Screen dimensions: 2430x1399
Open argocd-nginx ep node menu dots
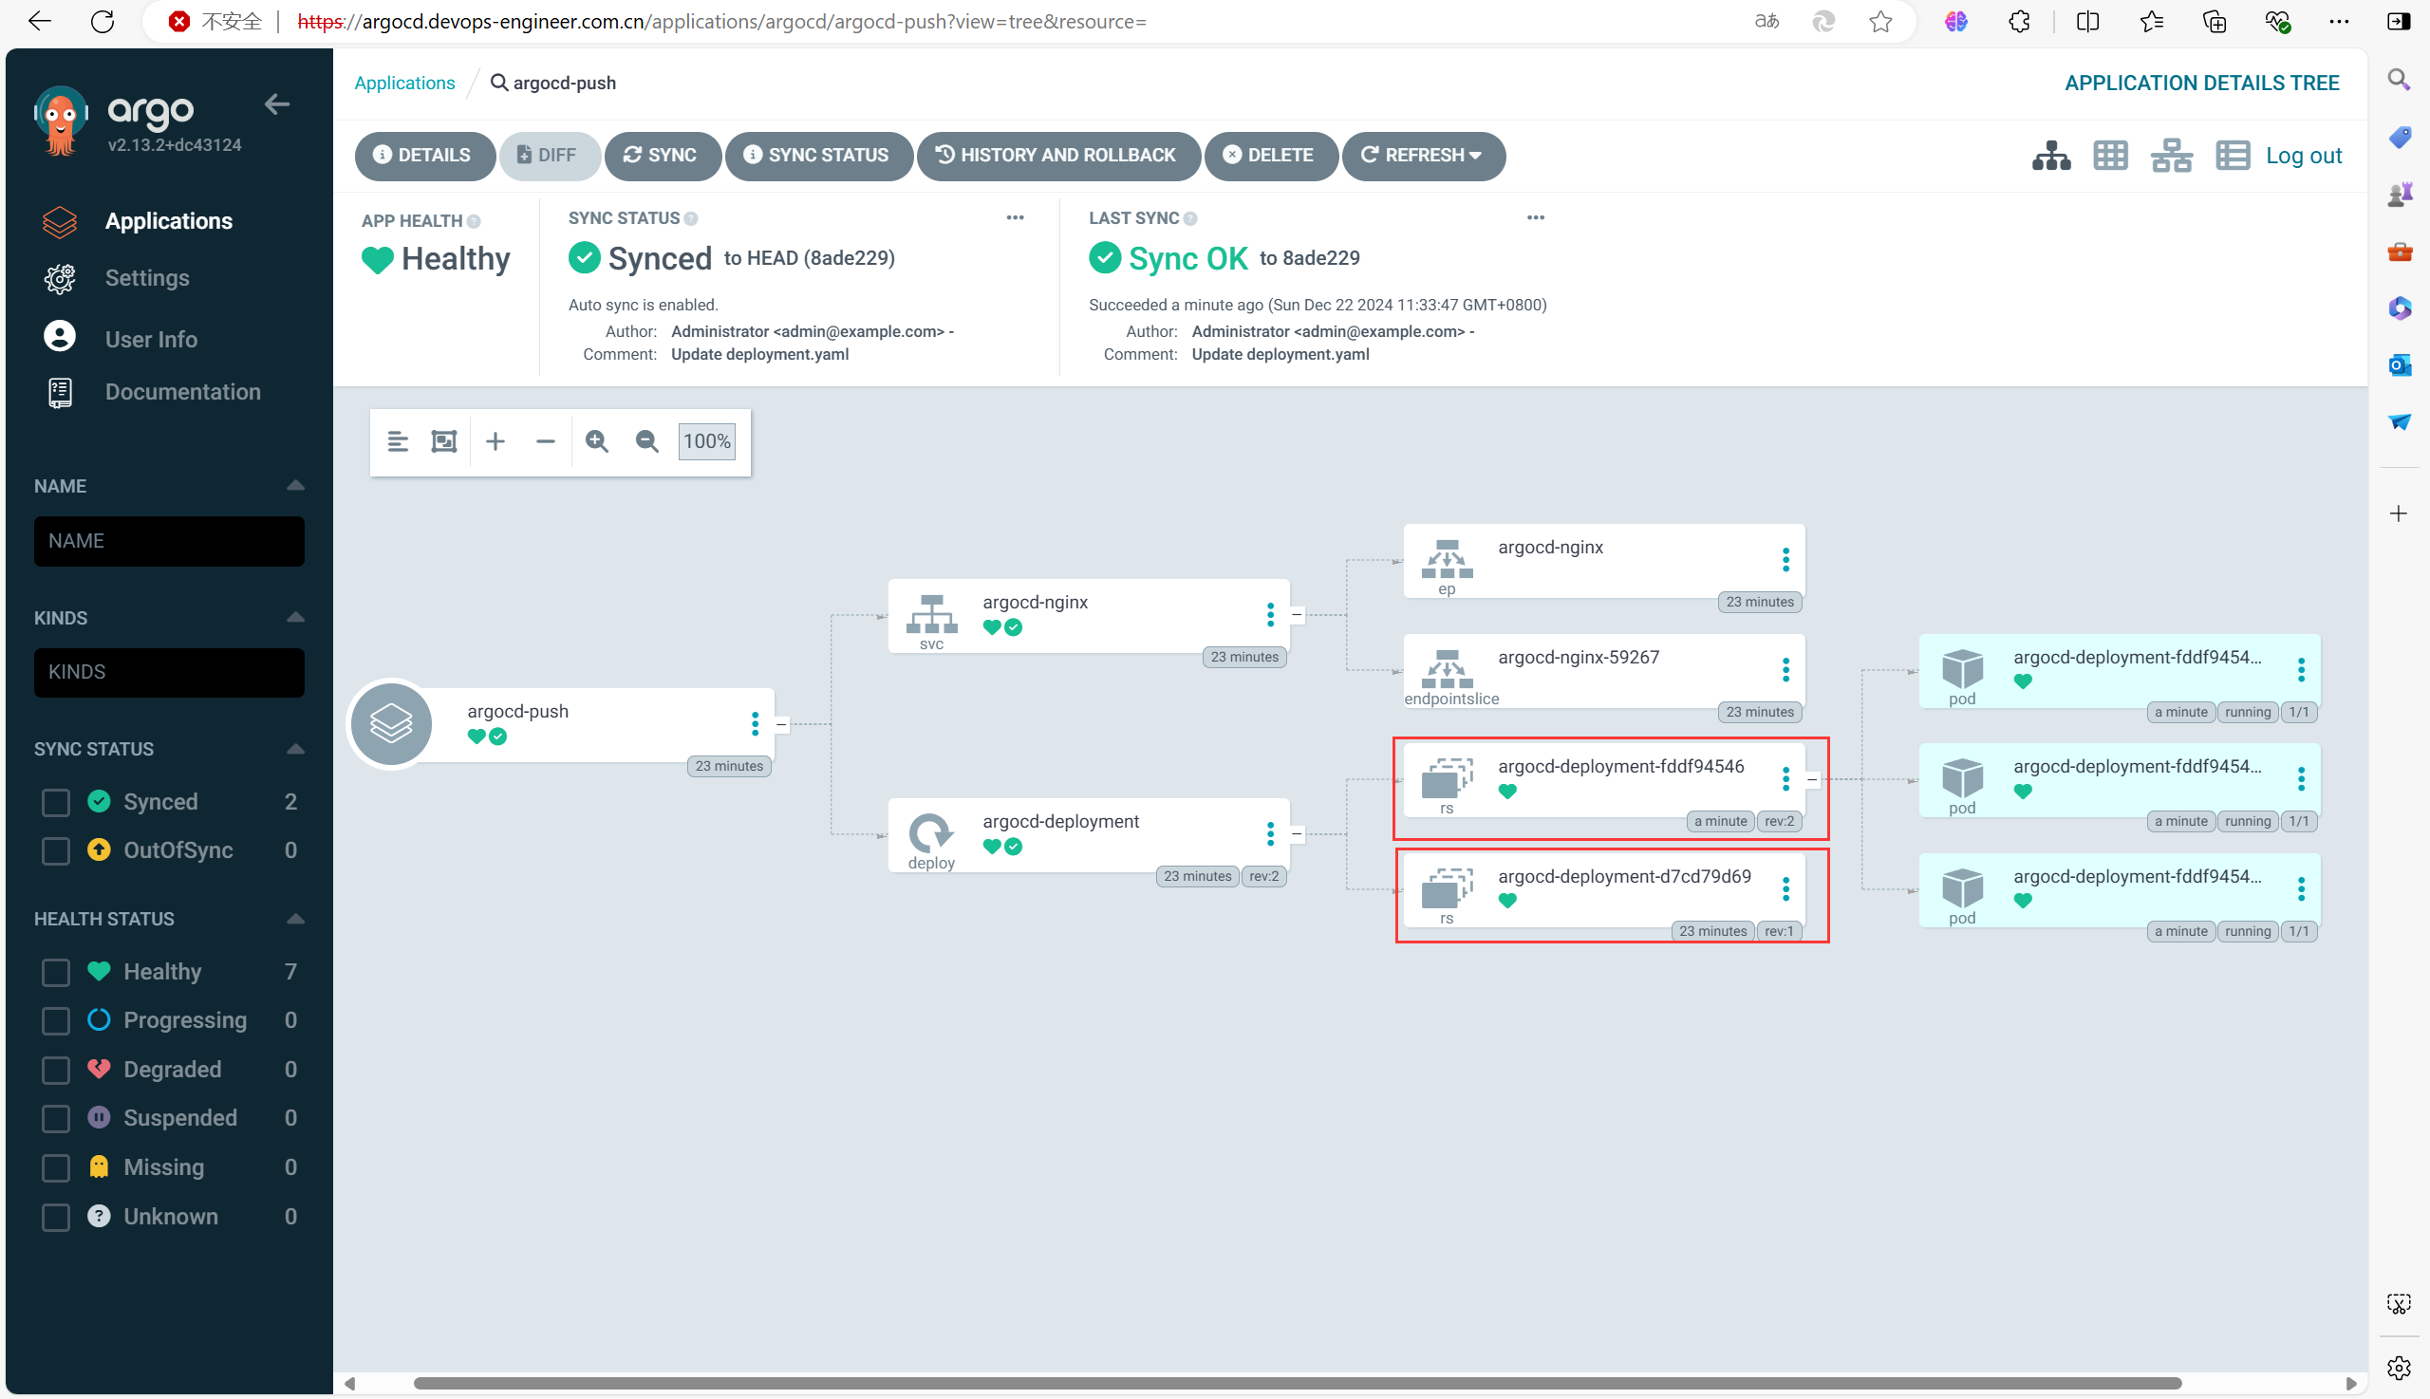point(1785,560)
